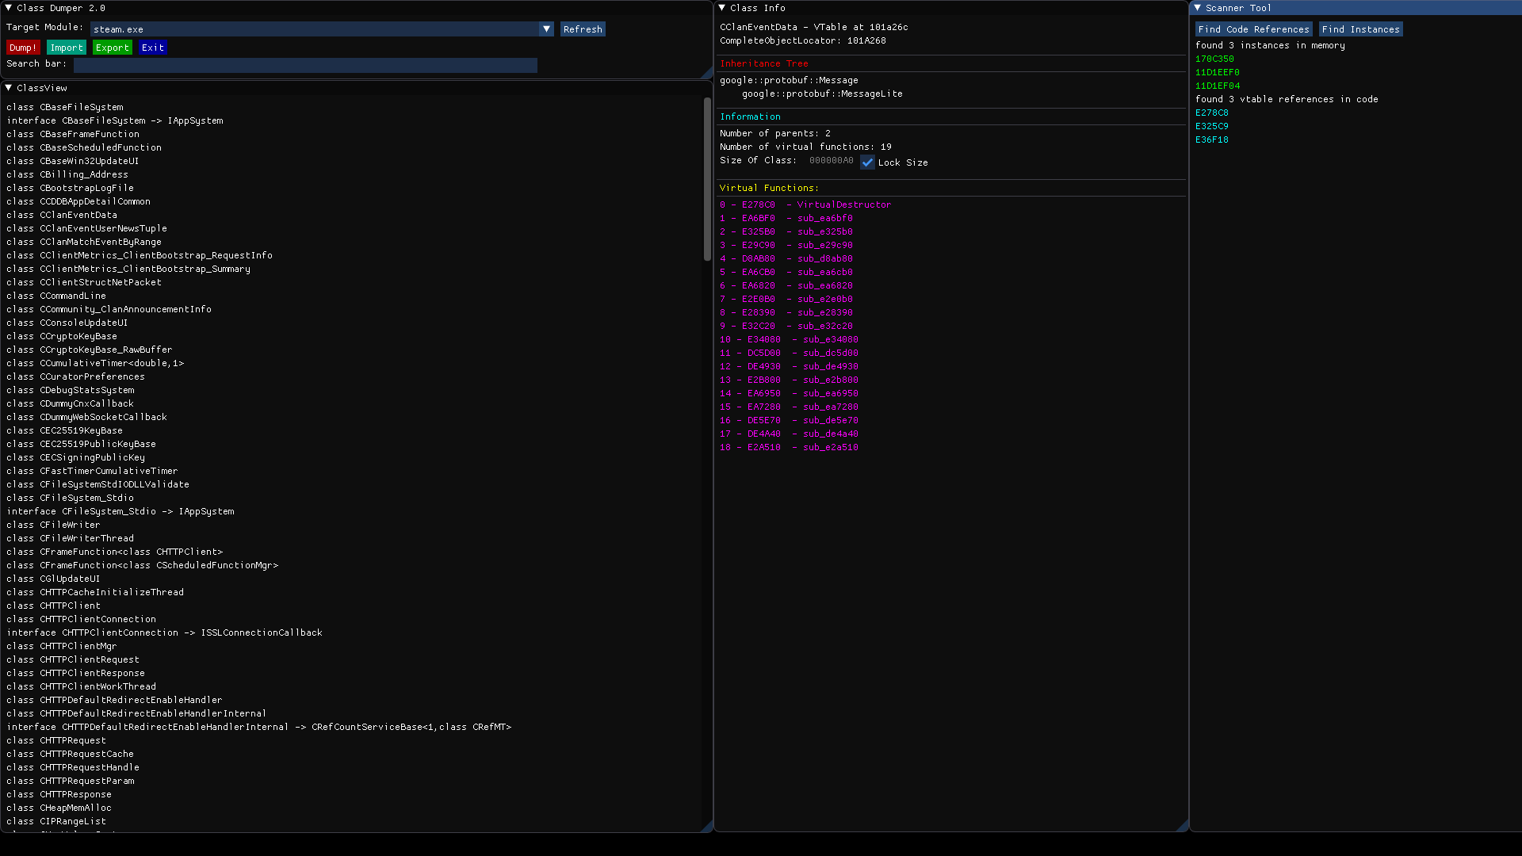
Task: Click the ClassView vertical scrollbar thumb
Action: [x=707, y=178]
